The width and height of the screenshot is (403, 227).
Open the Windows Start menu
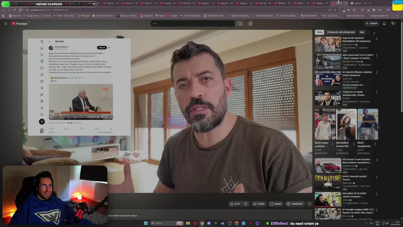pos(146,223)
